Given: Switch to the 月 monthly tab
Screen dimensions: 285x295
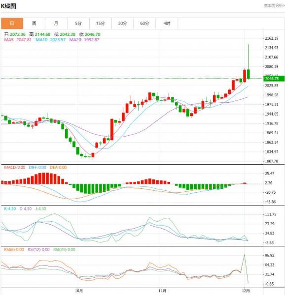Looking at the screenshot, I should tap(56, 23).
